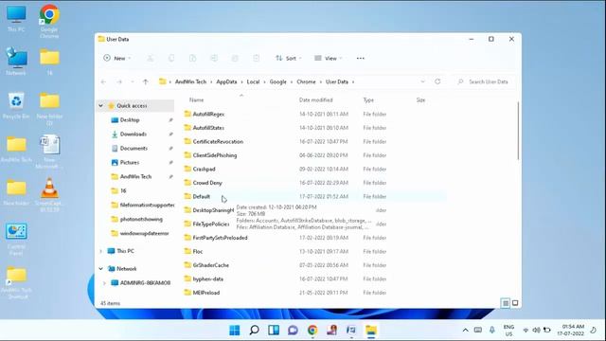Image resolution: width=606 pixels, height=341 pixels.
Task: Click the New item button
Action: [117, 58]
